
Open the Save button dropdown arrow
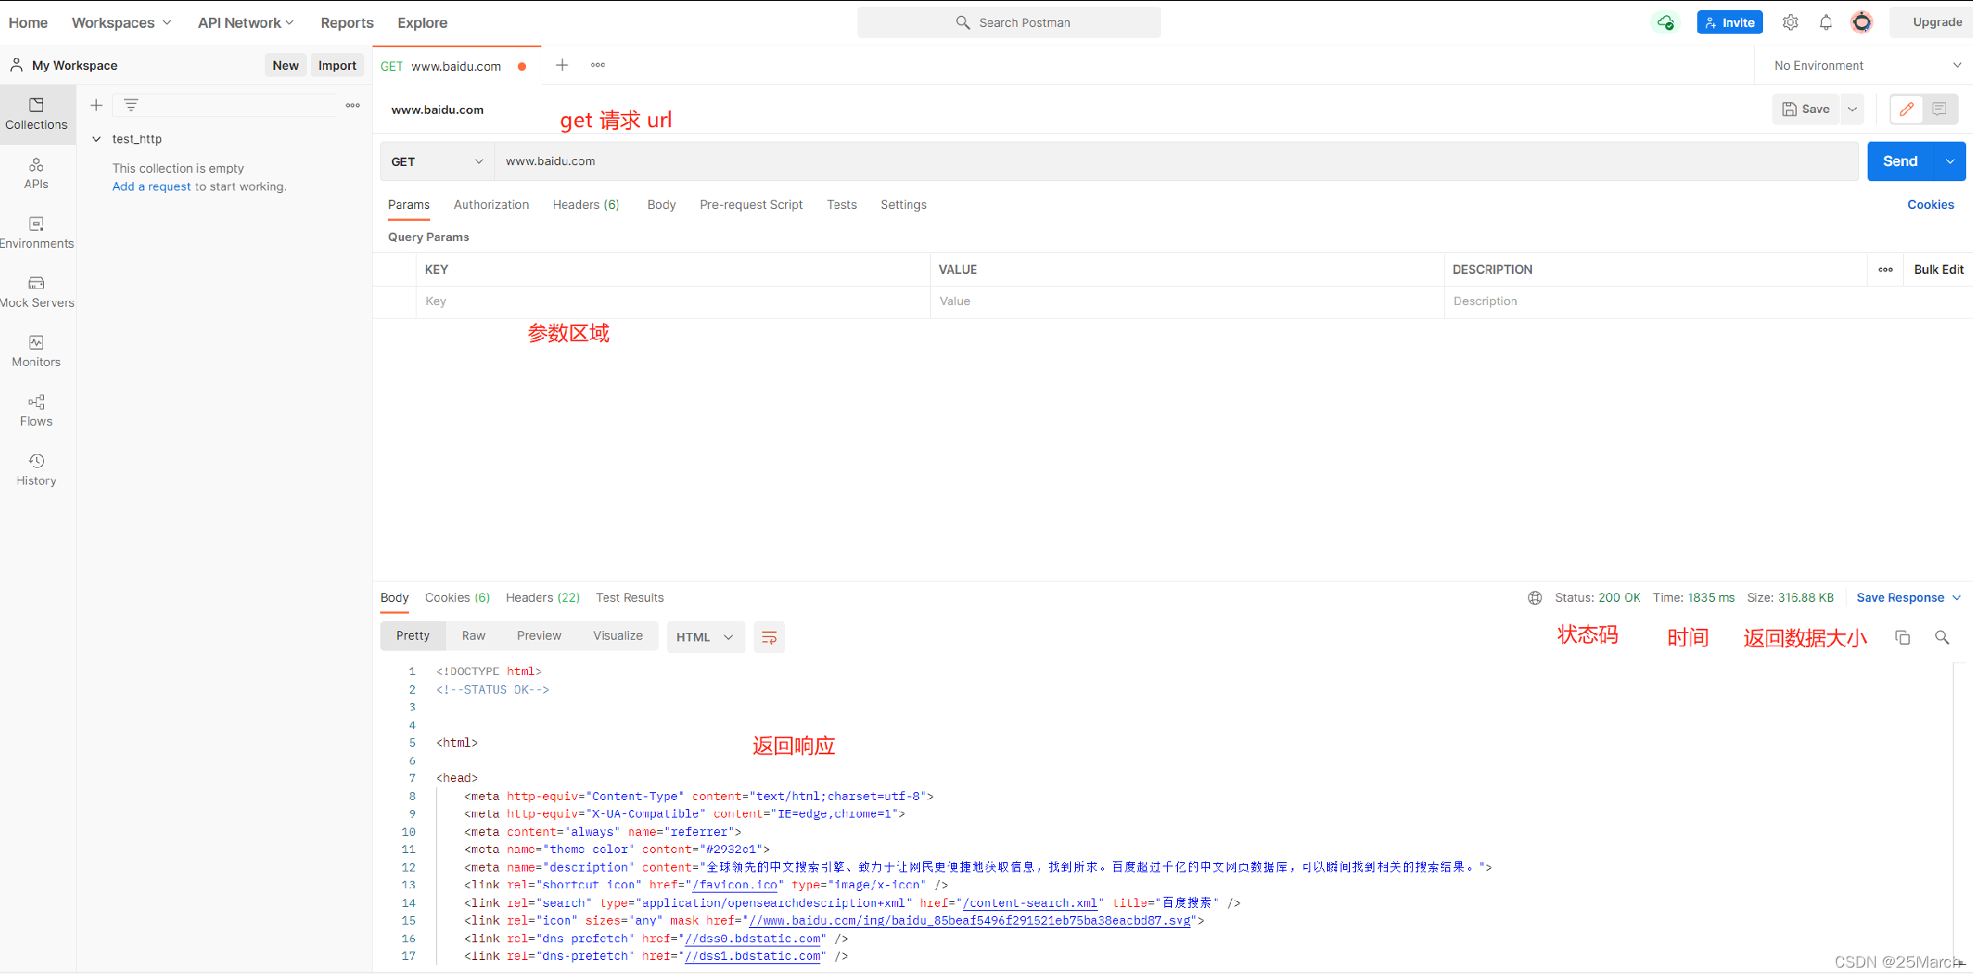pyautogui.click(x=1852, y=109)
